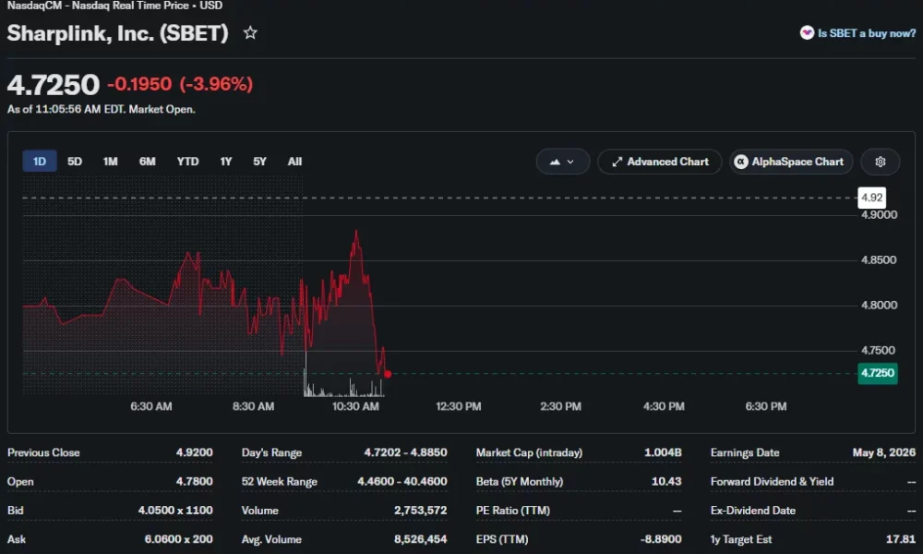Expand the chart type dropdown
This screenshot has height=554, width=923.
point(563,162)
